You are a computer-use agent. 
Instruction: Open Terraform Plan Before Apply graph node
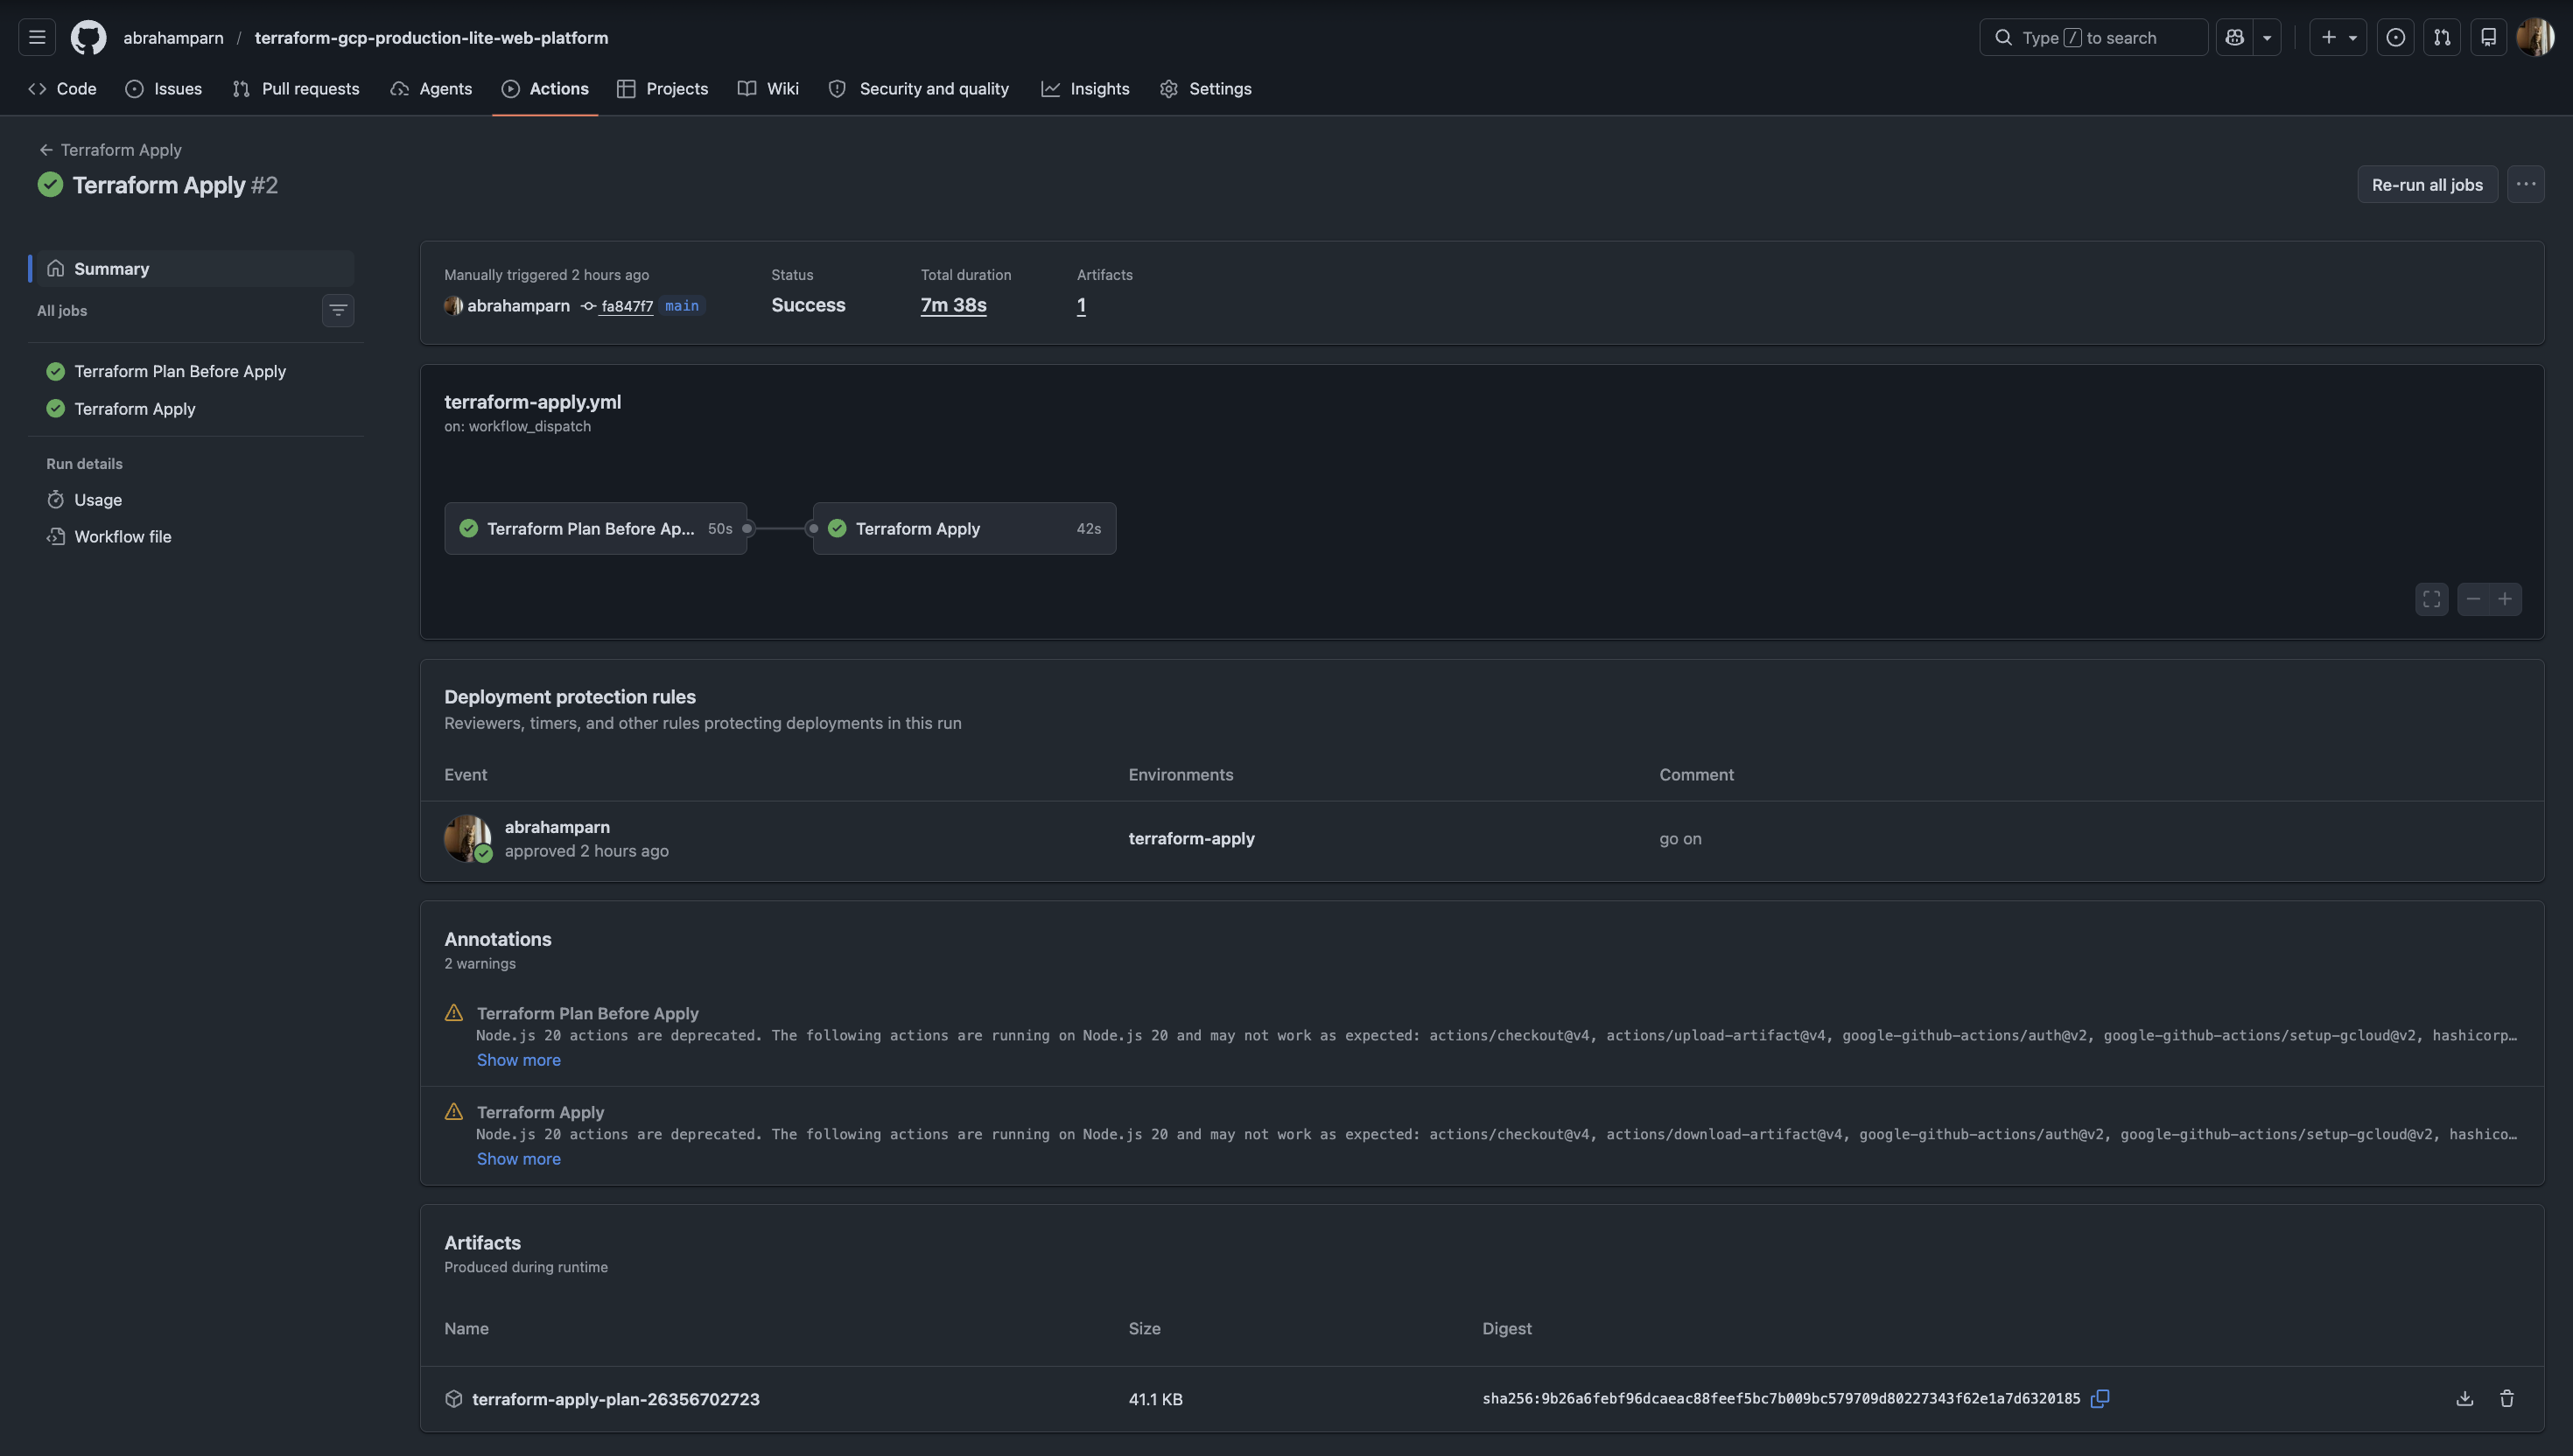click(596, 529)
